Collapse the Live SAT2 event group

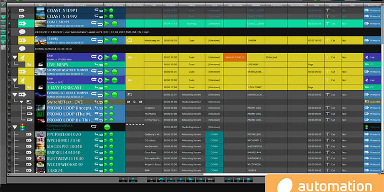coord(15,80)
